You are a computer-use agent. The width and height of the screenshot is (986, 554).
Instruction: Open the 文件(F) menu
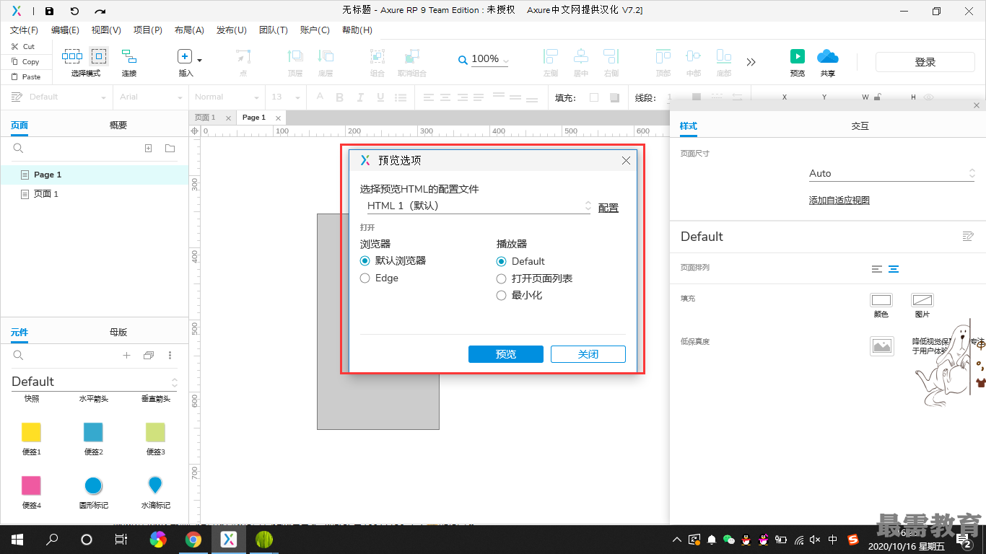click(x=24, y=30)
